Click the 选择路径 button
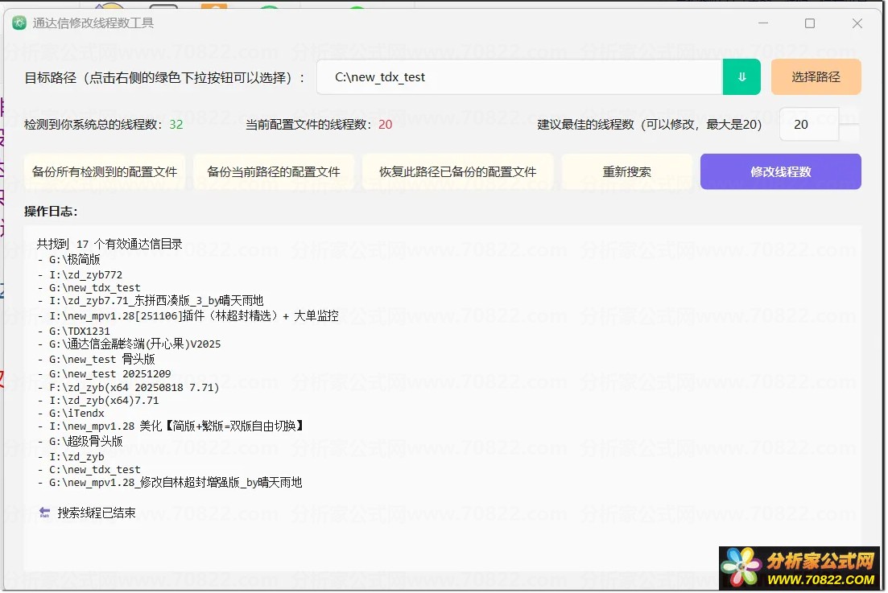 pos(816,77)
